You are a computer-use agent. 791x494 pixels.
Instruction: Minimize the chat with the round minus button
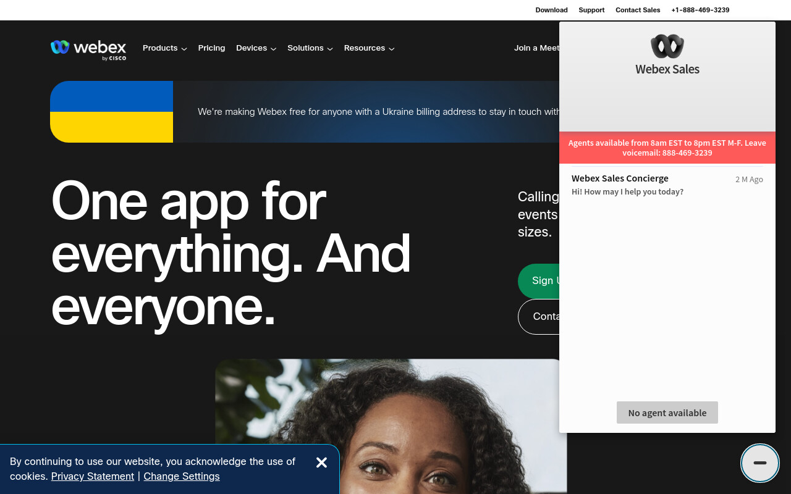760,463
